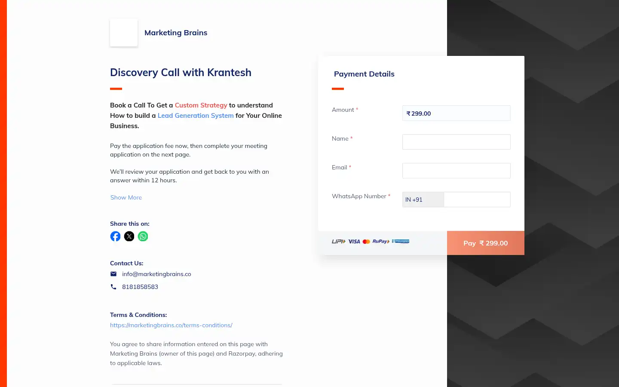This screenshot has width=619, height=387.
Task: Click the Terms & Conditions: label
Action: 138,315
